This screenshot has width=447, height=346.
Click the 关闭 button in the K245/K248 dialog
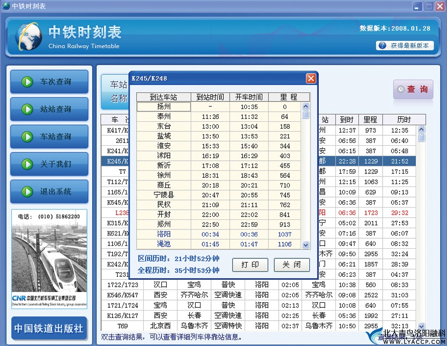point(292,265)
